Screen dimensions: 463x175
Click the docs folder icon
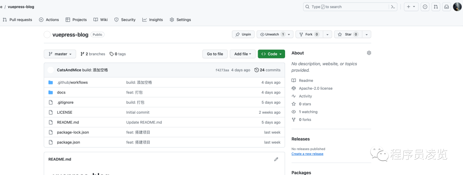[x=51, y=93]
